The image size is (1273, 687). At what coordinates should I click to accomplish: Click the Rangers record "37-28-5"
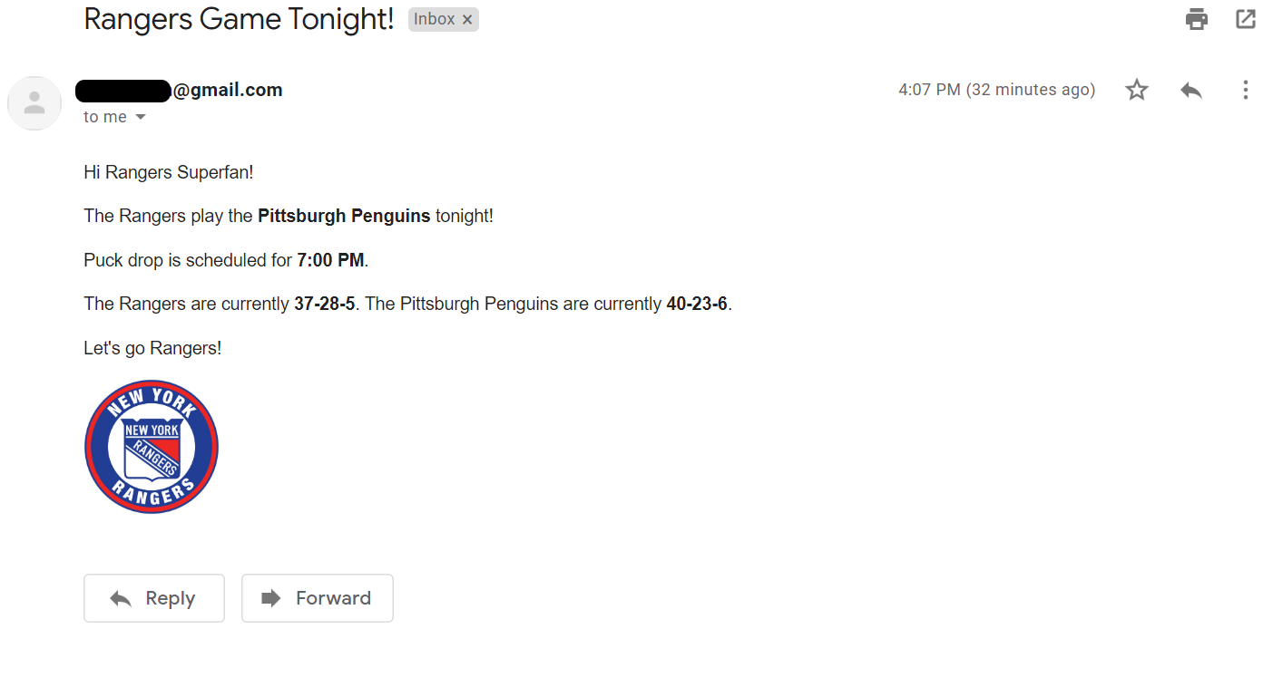pos(324,304)
